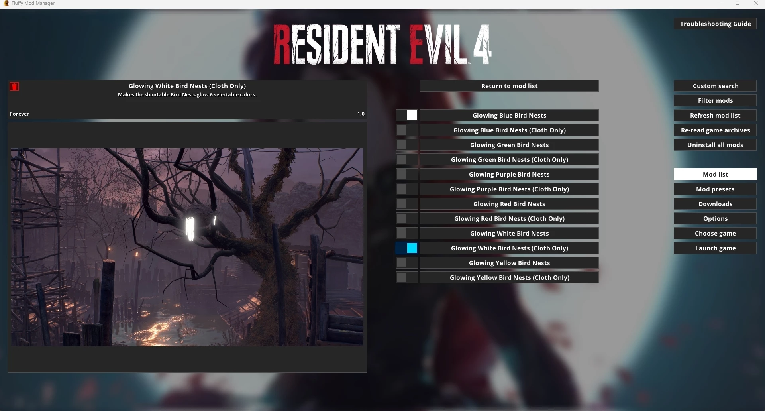Disable Glowing White Bird Nests (Cloth Only) toggle
The height and width of the screenshot is (411, 765).
pyautogui.click(x=406, y=248)
